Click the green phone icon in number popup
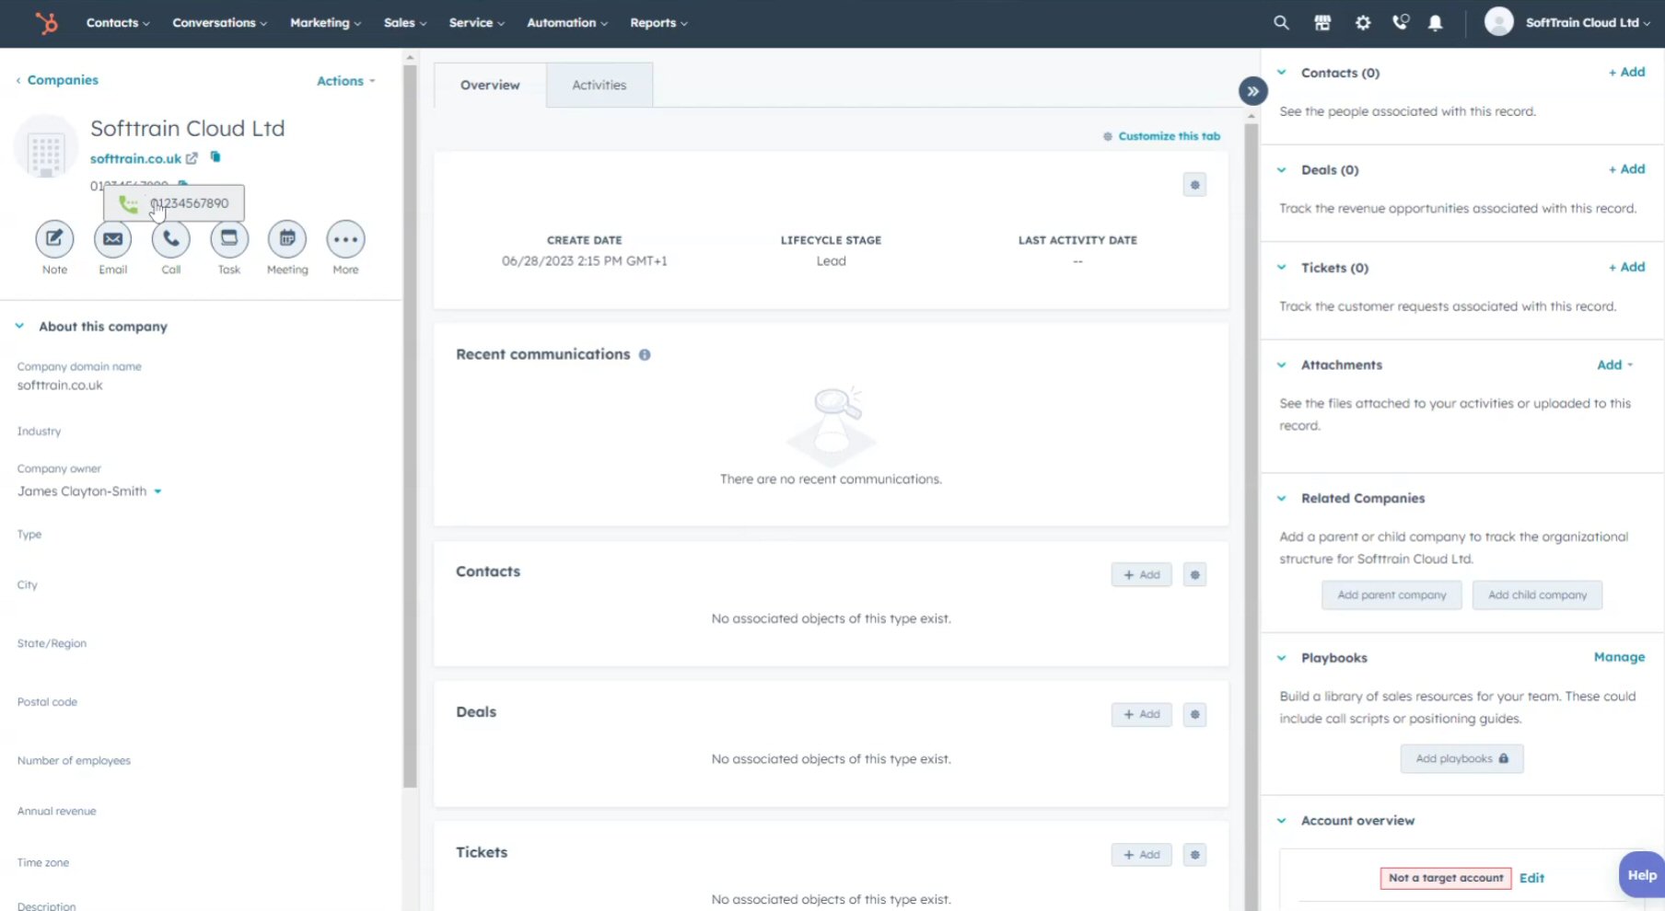The width and height of the screenshot is (1665, 911). pos(129,203)
